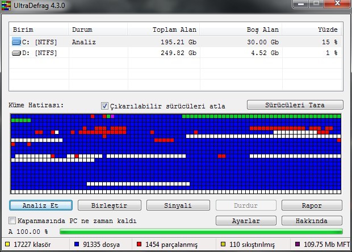Image resolution: width=352 pixels, height=252 pixels.
Task: Open 'Ayarlar' settings
Action: pyautogui.click(x=246, y=221)
